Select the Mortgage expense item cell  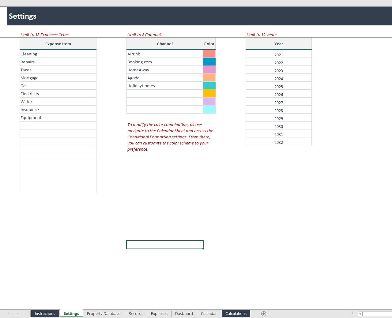click(58, 78)
